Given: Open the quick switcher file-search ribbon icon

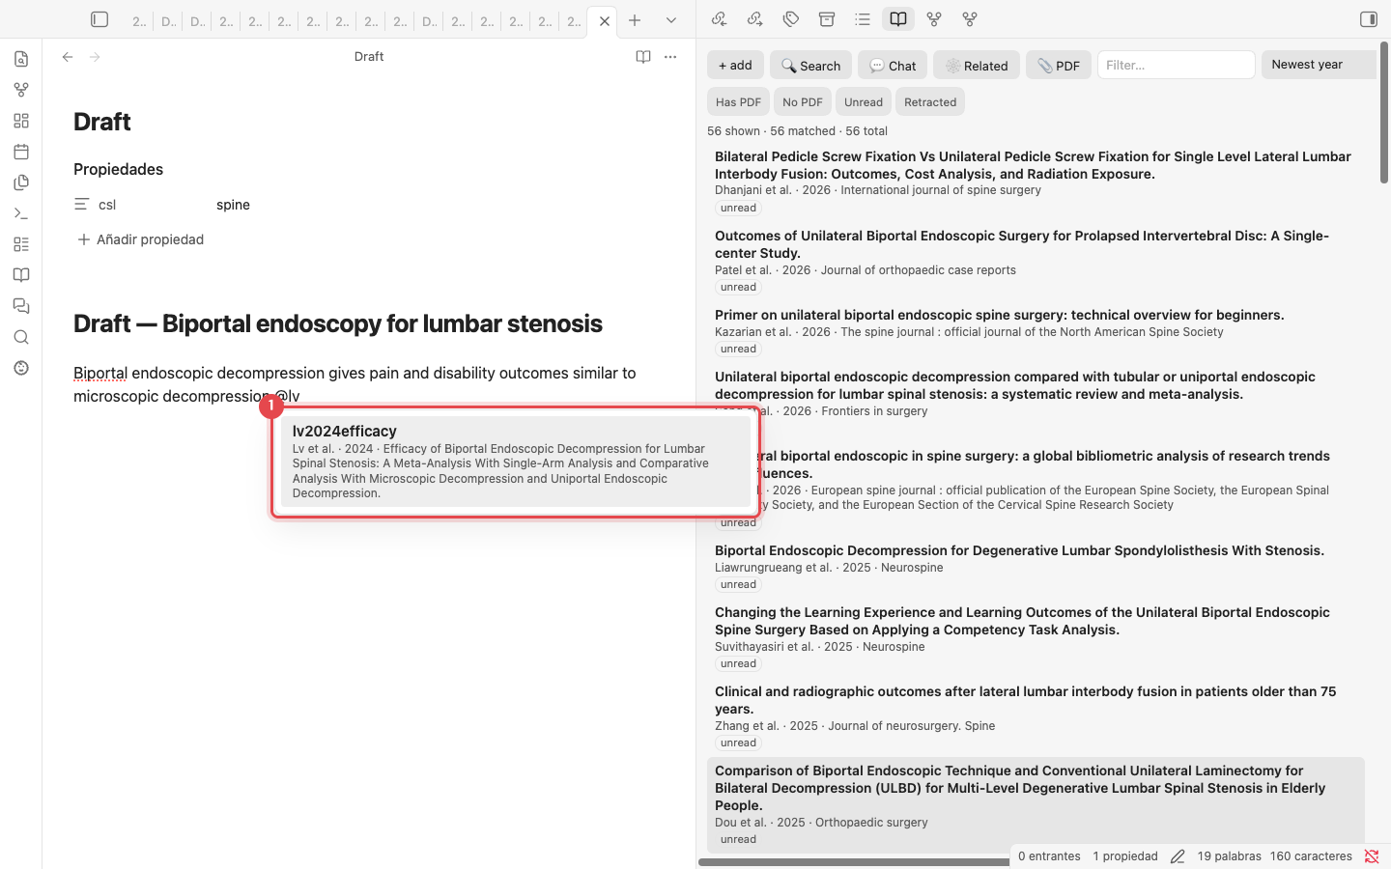Looking at the screenshot, I should coord(21,59).
